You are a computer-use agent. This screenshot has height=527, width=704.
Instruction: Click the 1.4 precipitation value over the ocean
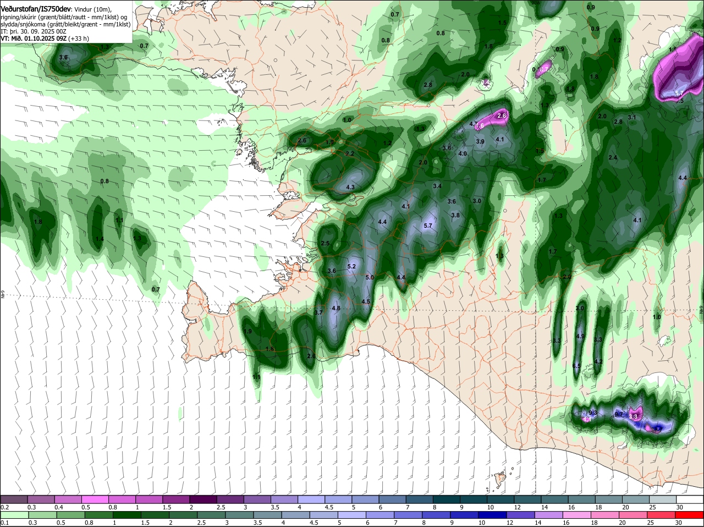click(100, 239)
